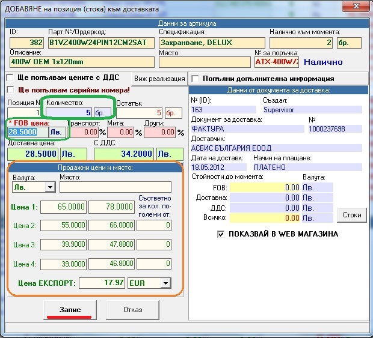The image size is (373, 338).
Task: Click the бр. unit box next to Количество
Action: click(102, 112)
